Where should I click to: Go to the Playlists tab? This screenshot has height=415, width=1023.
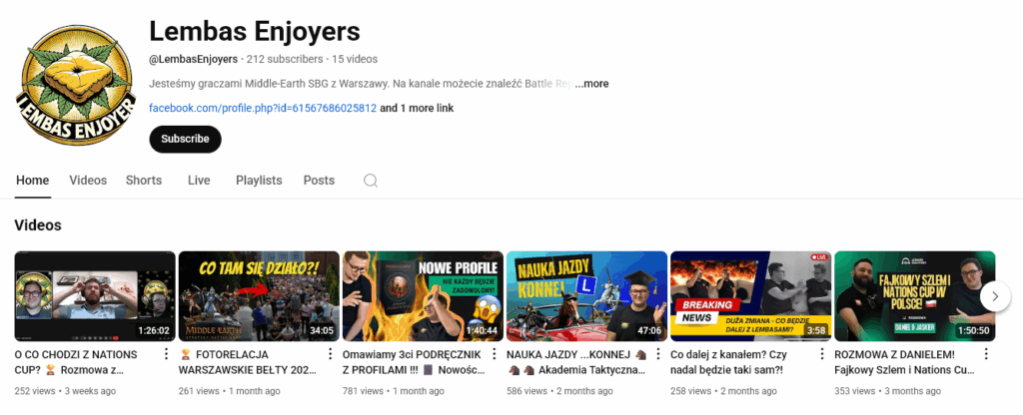coord(259,181)
